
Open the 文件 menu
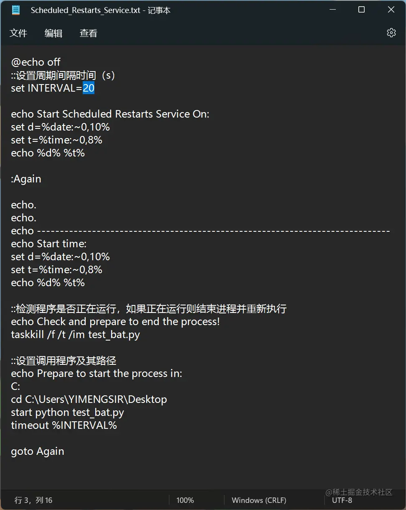[x=18, y=33]
